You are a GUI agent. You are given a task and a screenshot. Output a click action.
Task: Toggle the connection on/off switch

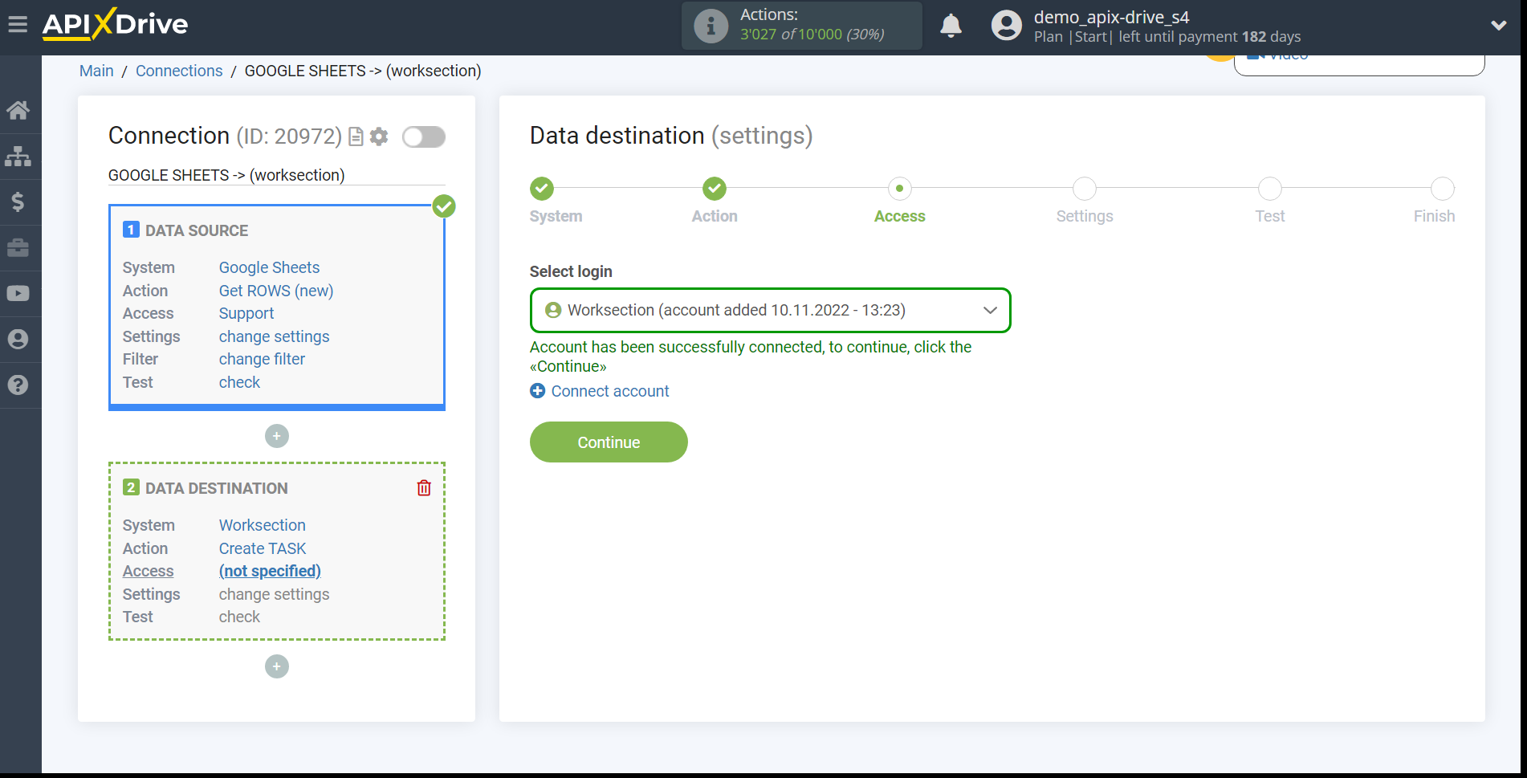[x=424, y=137]
